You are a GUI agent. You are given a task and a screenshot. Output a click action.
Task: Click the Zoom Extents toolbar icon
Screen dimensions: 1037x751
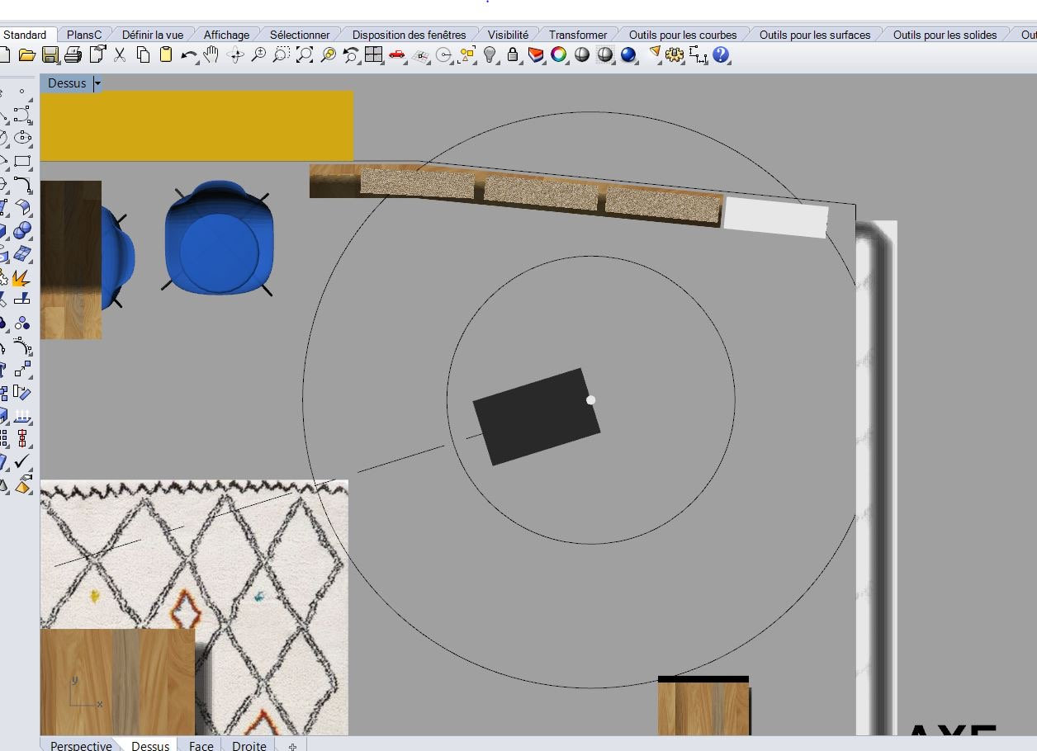click(x=305, y=55)
